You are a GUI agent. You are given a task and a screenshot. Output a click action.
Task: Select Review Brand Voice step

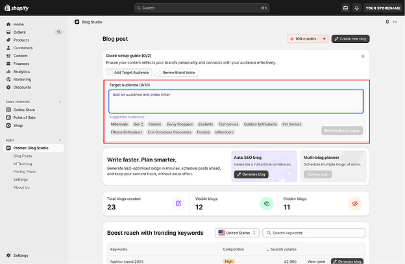[x=176, y=73]
